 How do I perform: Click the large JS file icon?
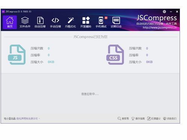click(x=17, y=55)
